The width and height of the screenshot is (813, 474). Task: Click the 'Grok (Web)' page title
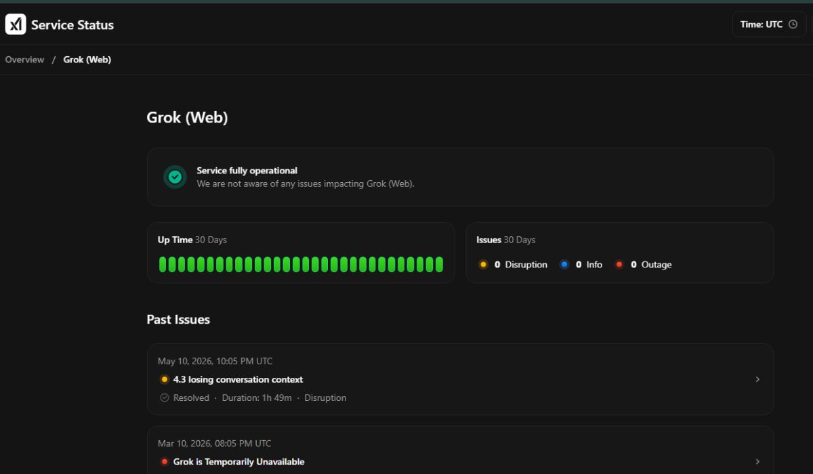[x=187, y=117]
